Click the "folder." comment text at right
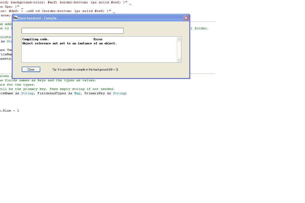 point(201,28)
